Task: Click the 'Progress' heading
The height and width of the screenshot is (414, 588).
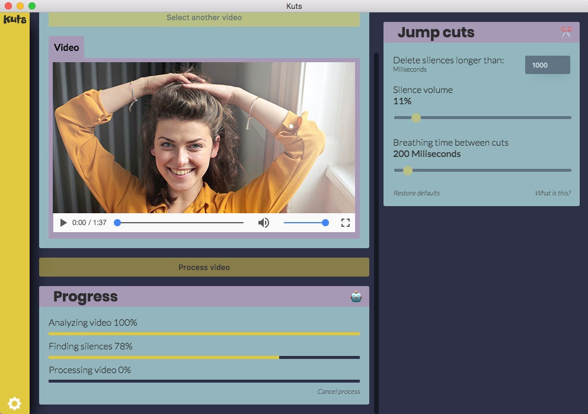Action: (85, 296)
